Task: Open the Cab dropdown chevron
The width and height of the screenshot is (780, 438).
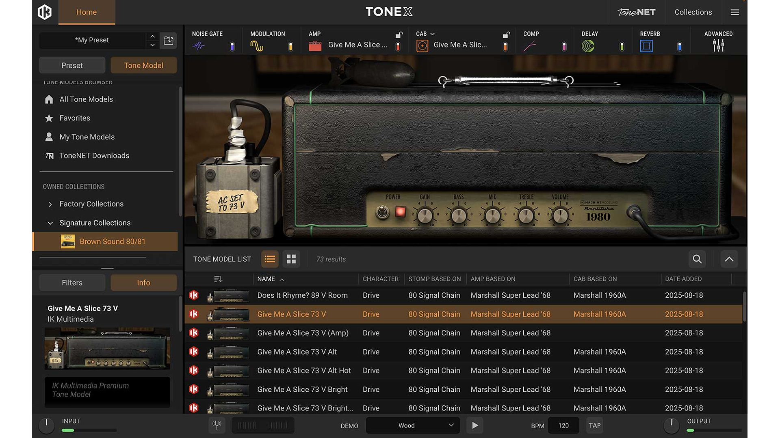Action: click(432, 34)
